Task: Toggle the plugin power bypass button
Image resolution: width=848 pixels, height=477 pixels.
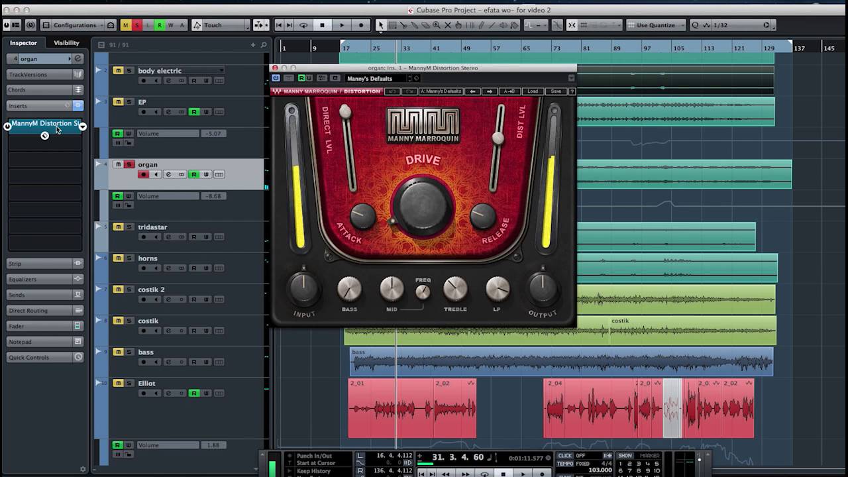Action: 276,78
